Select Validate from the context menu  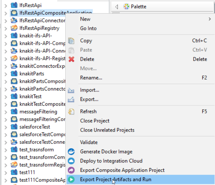pyautogui.click(x=89, y=142)
